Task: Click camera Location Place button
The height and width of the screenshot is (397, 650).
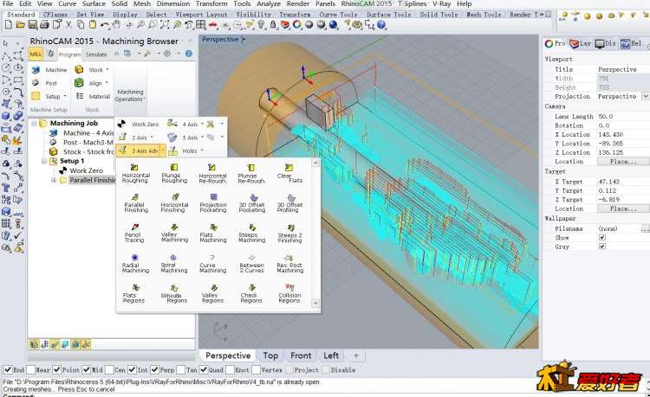Action: pos(622,161)
